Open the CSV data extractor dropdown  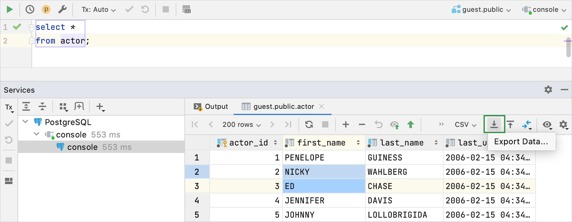(x=466, y=125)
